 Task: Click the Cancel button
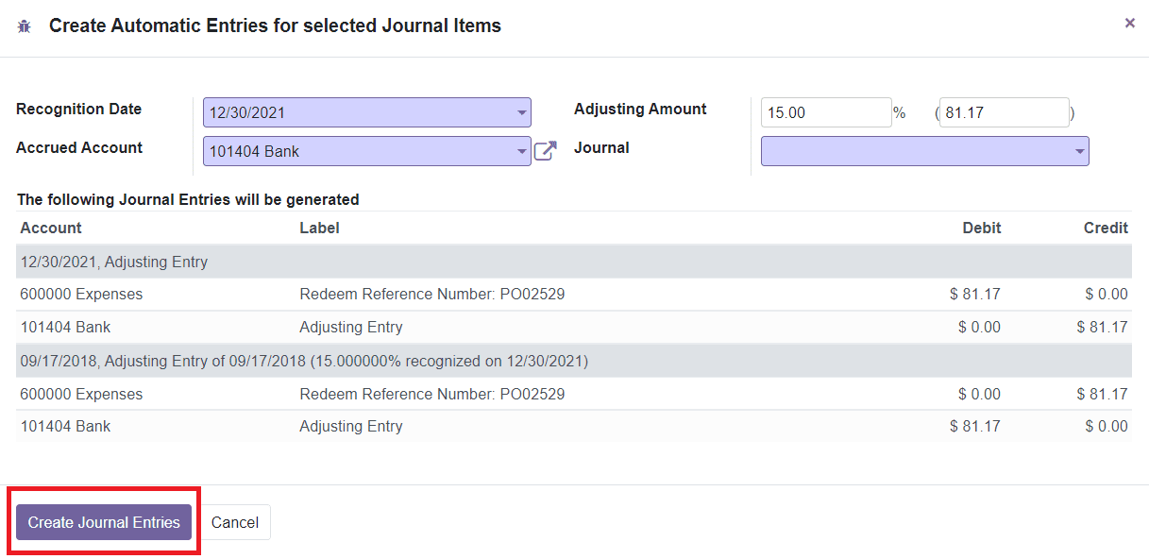click(x=234, y=521)
